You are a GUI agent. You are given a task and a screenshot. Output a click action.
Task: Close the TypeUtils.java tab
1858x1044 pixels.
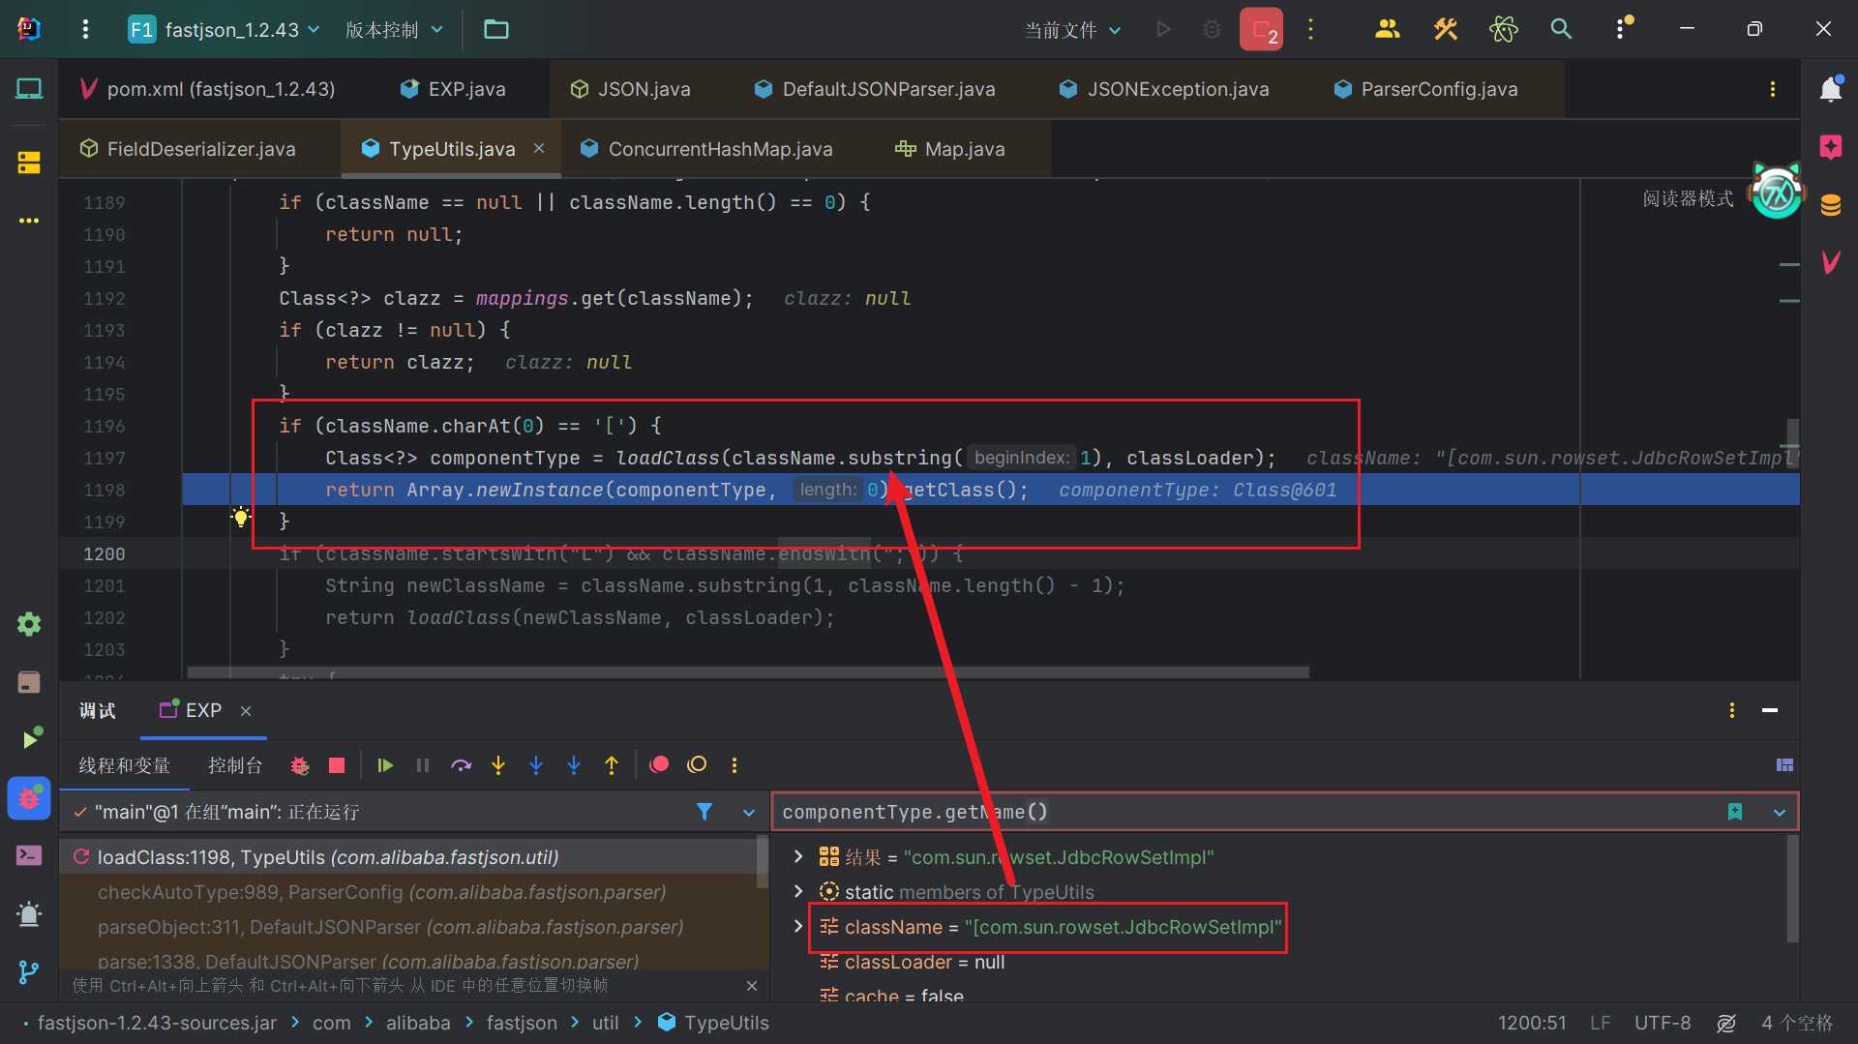pos(539,148)
